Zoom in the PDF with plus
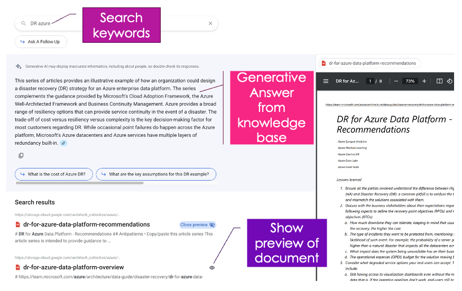462x291 pixels. click(424, 81)
